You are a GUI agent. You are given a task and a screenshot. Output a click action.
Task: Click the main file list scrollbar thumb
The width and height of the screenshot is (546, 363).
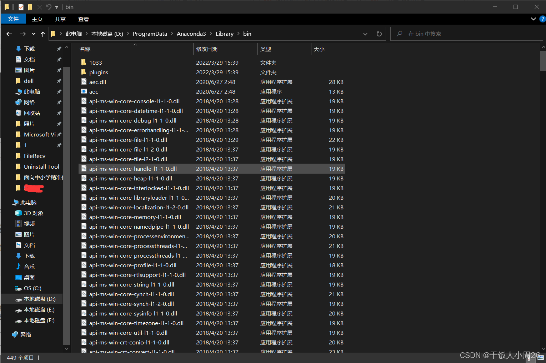pos(543,61)
